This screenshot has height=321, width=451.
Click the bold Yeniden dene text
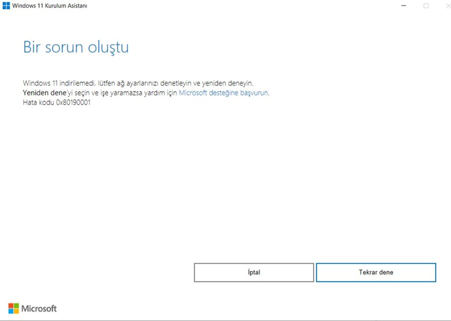[x=45, y=93]
